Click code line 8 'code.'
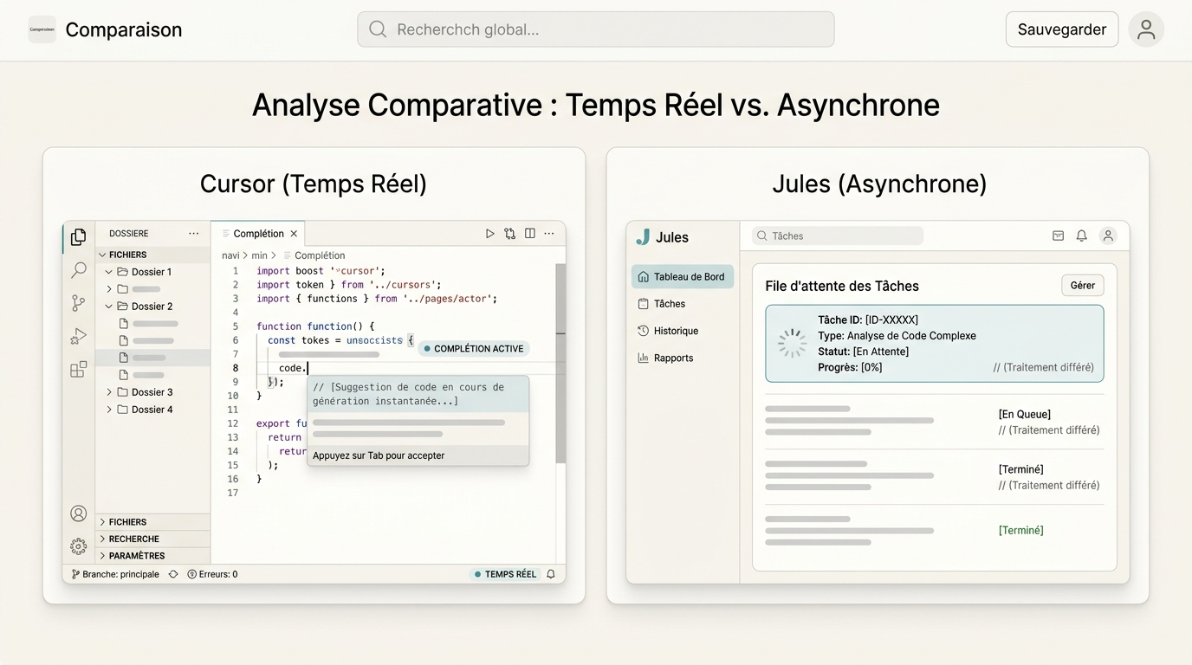This screenshot has height=665, width=1192. tap(293, 368)
